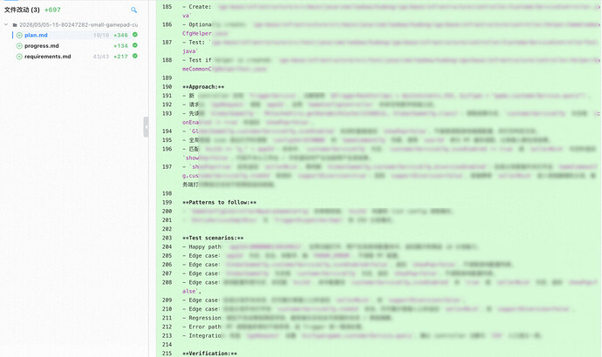602x357 pixels.
Task: Open the file search magnifier icon
Action: (133, 10)
